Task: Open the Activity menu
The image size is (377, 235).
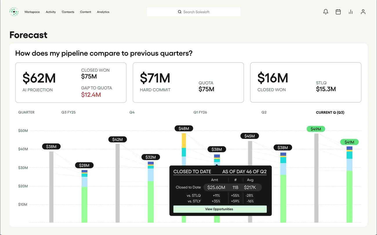Action: tap(51, 12)
